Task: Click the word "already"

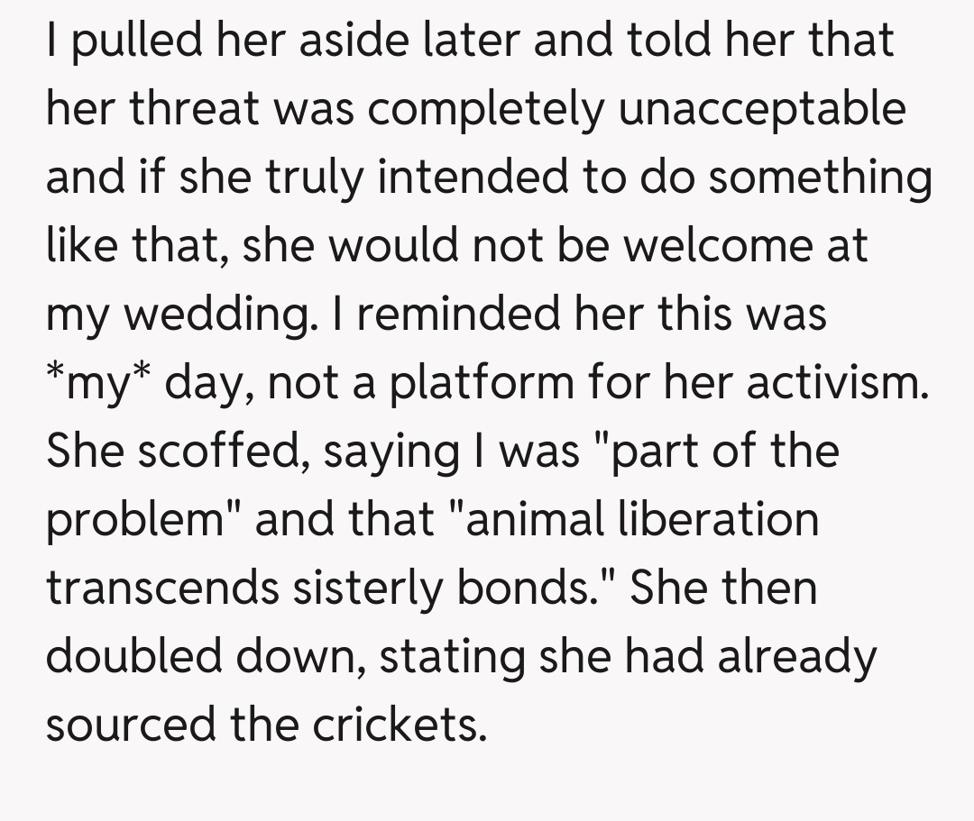Action: pos(796,656)
